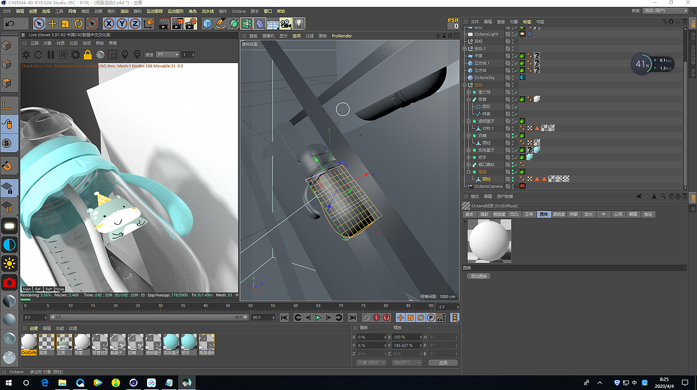Switch to the 透明度 material tab
697x390 pixels.
pos(558,214)
